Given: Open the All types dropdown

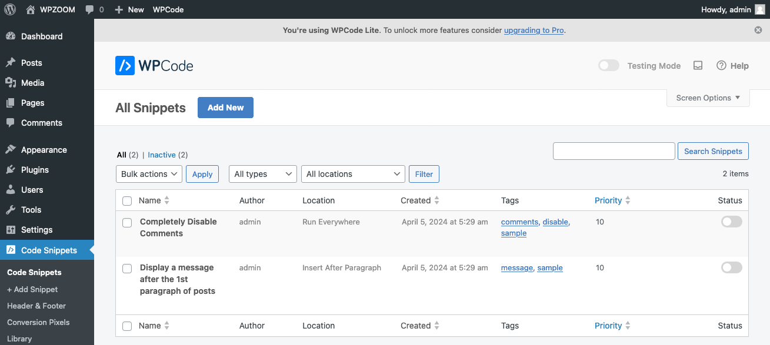Looking at the screenshot, I should (263, 174).
